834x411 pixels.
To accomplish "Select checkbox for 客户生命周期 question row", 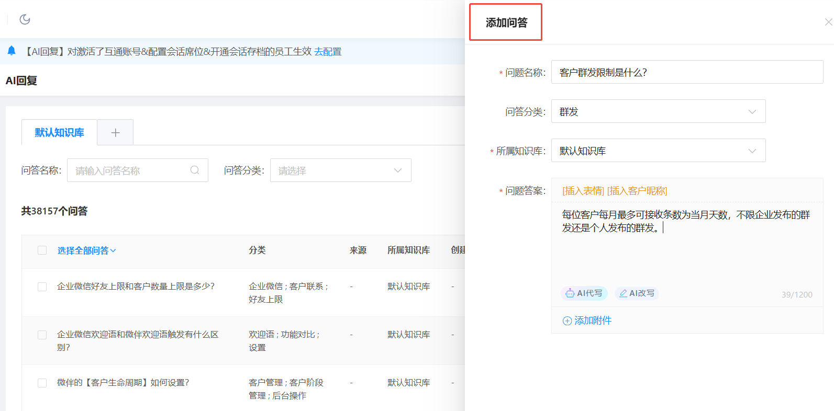I will [x=42, y=383].
